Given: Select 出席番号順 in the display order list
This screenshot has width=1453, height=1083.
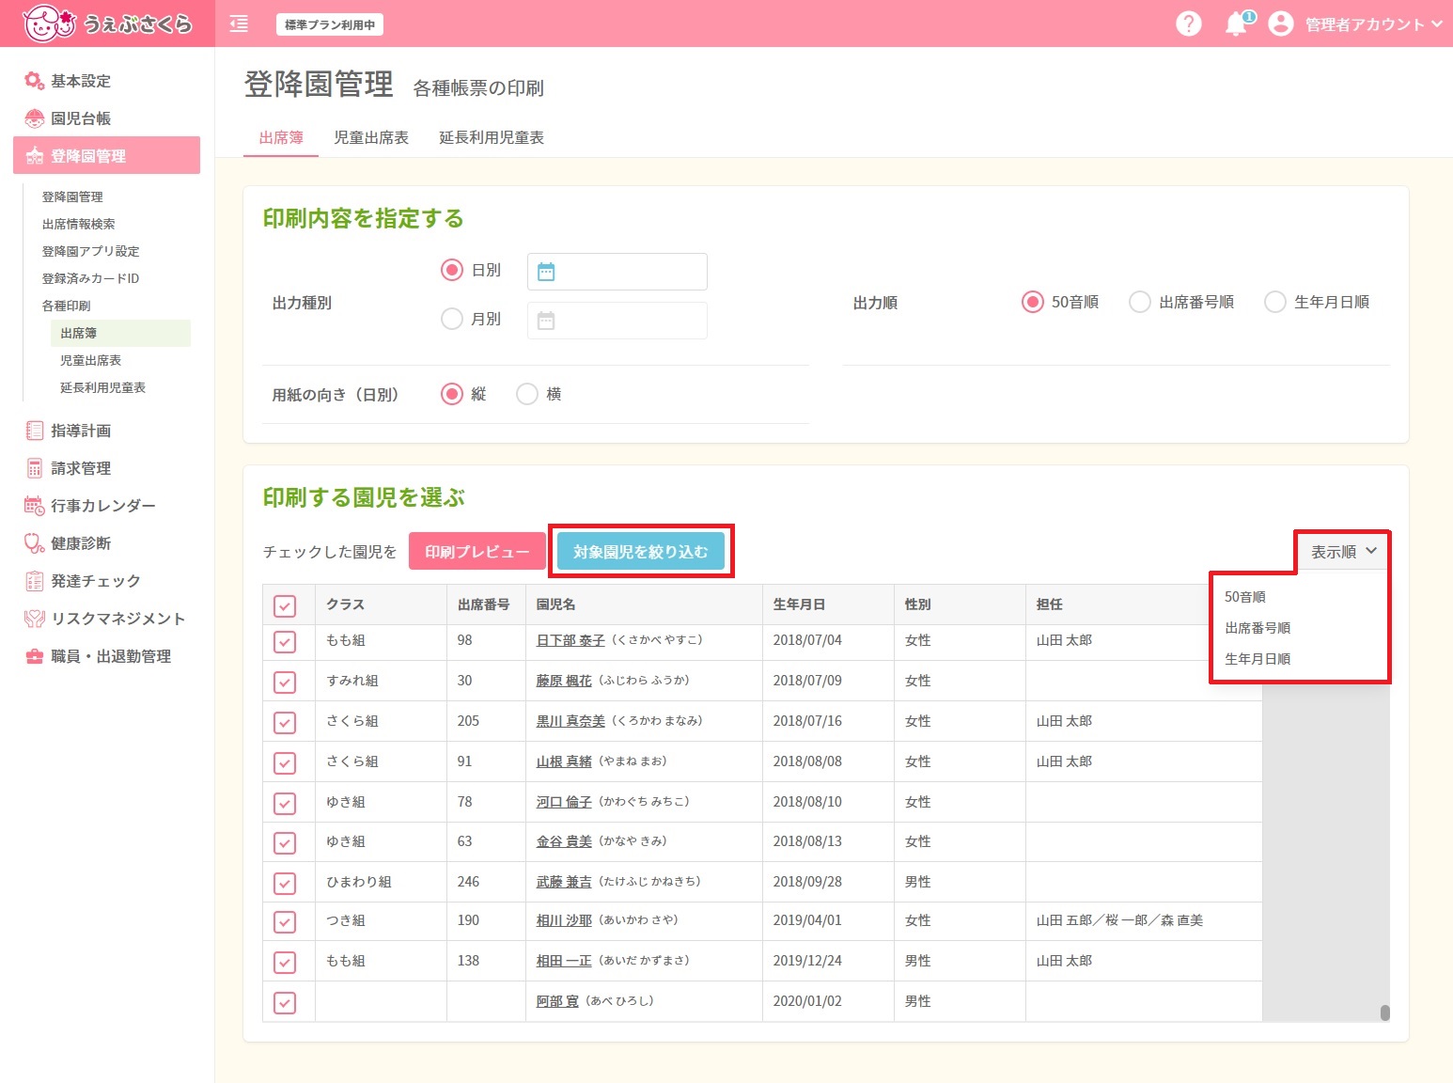Looking at the screenshot, I should (x=1258, y=628).
